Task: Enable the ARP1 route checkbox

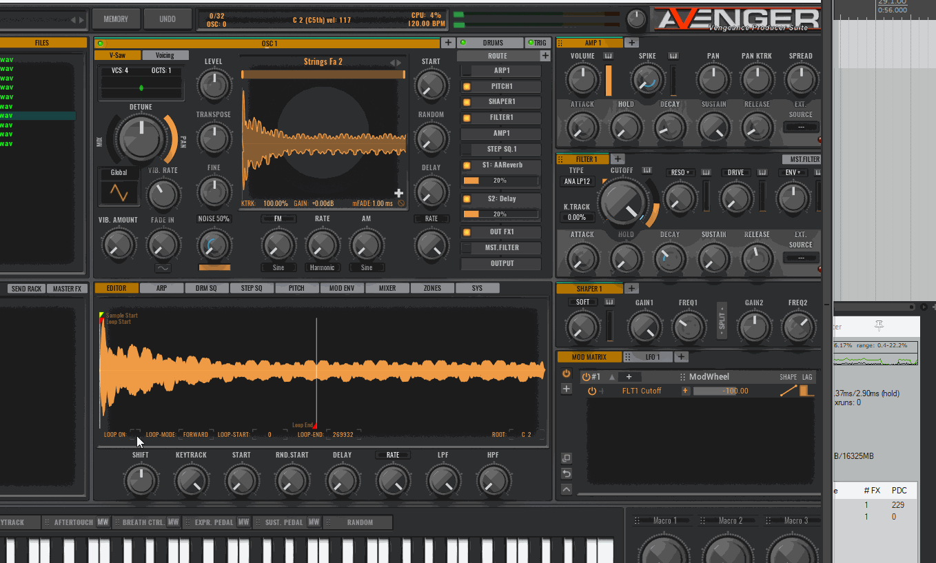Action: [467, 70]
